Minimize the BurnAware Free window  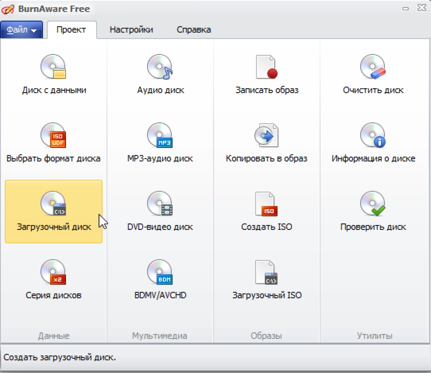click(x=405, y=8)
